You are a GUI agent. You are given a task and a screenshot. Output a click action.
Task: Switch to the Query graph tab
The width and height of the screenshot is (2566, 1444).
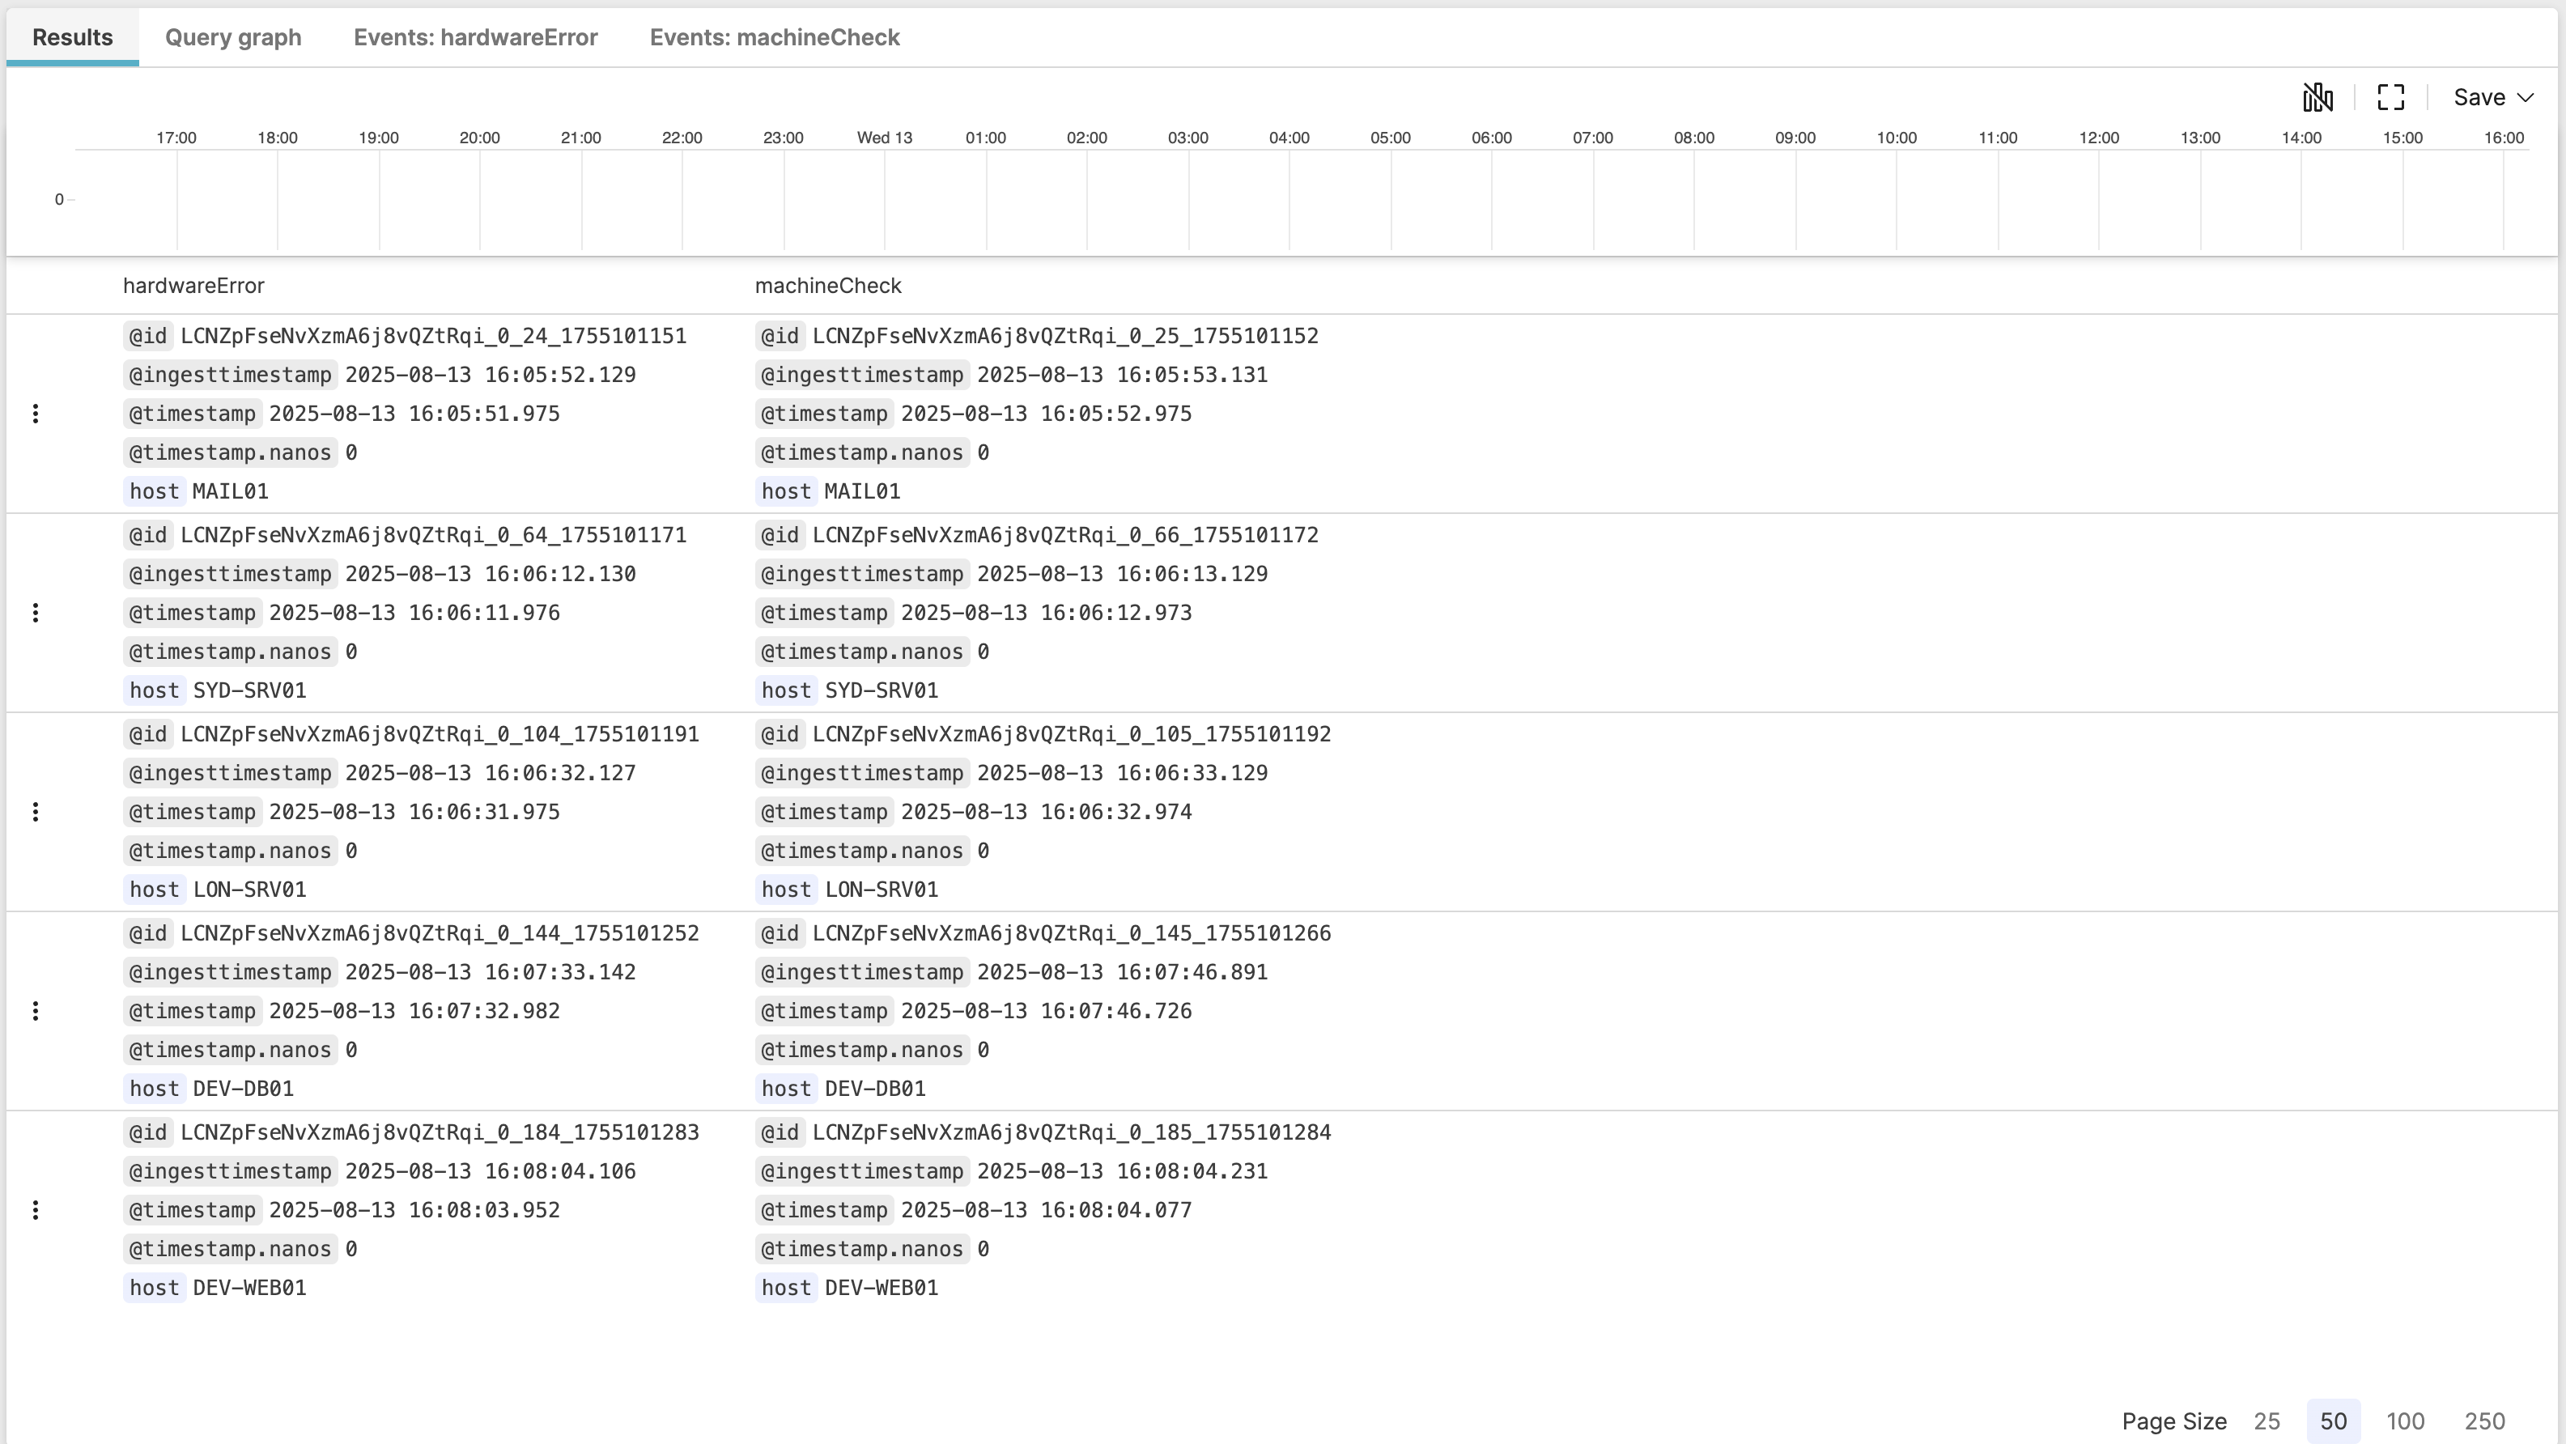click(233, 37)
